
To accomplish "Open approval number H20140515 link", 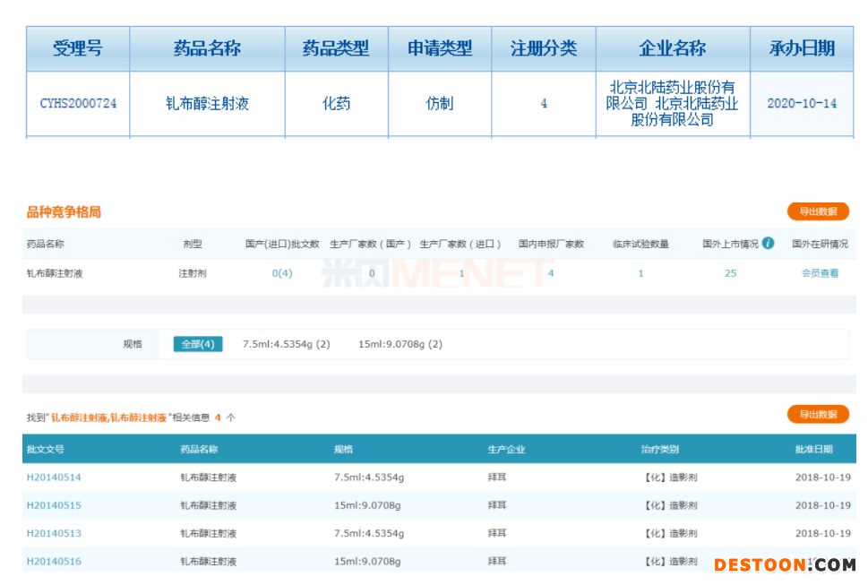I will (x=54, y=505).
